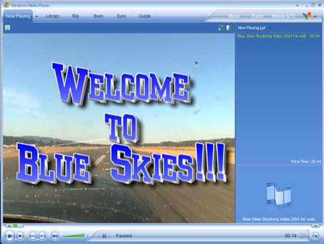Click the Play button in transport controls
The height and width of the screenshot is (244, 324).
point(9,236)
